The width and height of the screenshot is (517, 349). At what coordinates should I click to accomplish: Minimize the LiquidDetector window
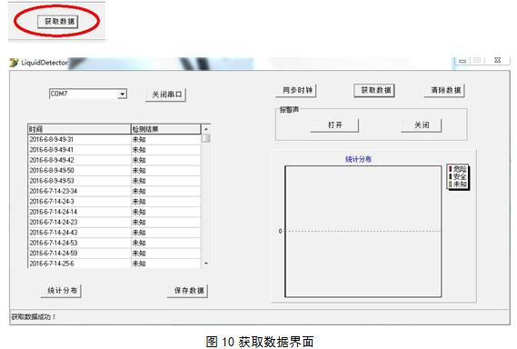[x=462, y=61]
